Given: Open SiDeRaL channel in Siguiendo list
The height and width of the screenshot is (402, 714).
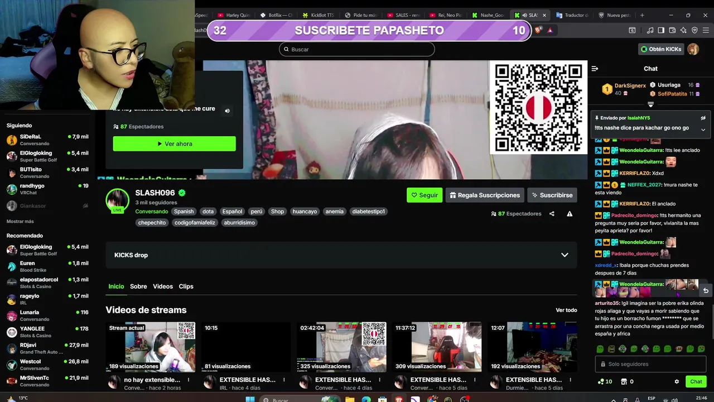Looking at the screenshot, I should pos(47,140).
